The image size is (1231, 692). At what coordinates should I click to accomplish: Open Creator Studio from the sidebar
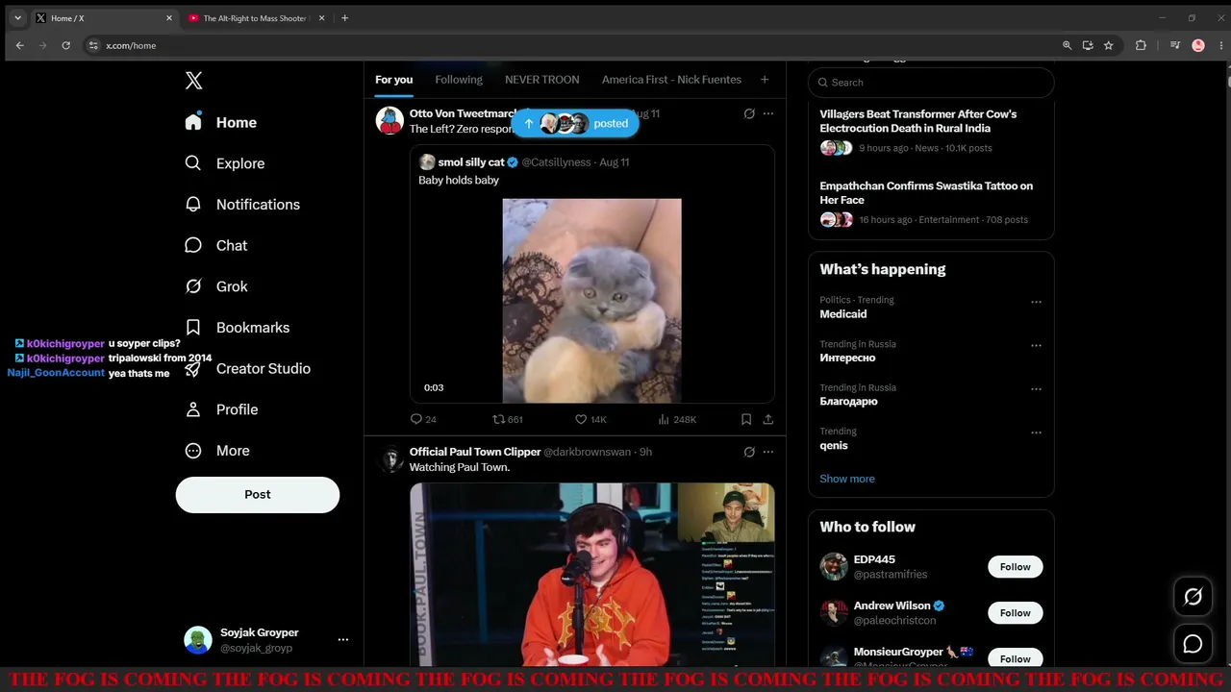247,368
